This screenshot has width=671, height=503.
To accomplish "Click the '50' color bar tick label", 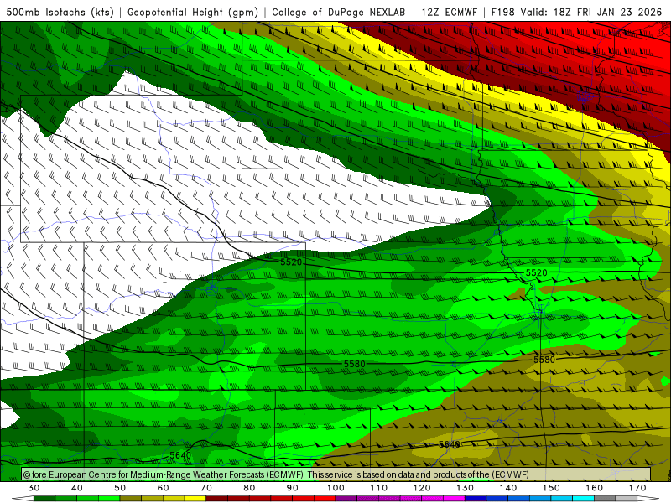I will pos(120,488).
